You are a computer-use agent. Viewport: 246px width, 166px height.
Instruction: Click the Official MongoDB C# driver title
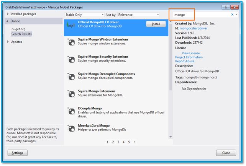[x=98, y=22]
